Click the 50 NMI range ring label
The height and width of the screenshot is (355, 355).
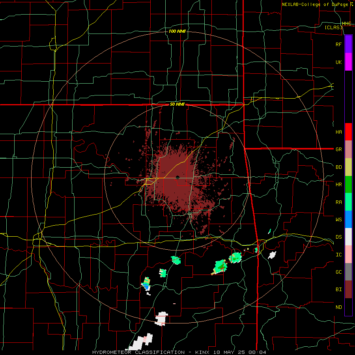(x=177, y=105)
